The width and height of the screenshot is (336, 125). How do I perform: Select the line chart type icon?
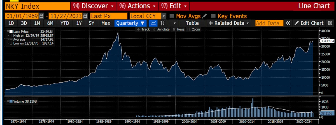click(x=153, y=23)
